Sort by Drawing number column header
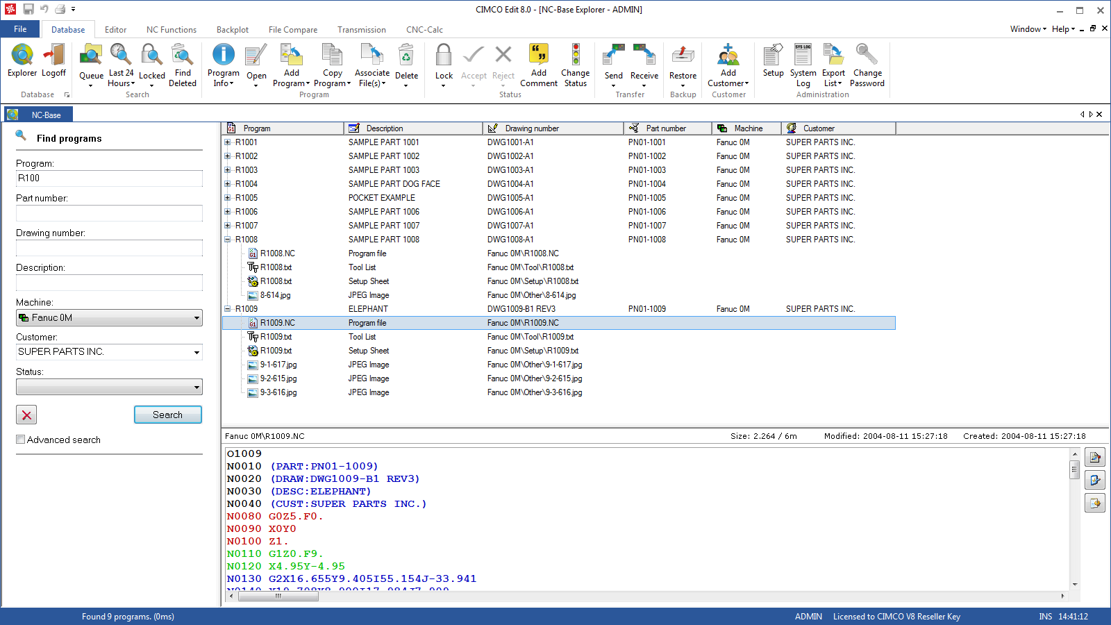1111x625 pixels. pyautogui.click(x=553, y=128)
